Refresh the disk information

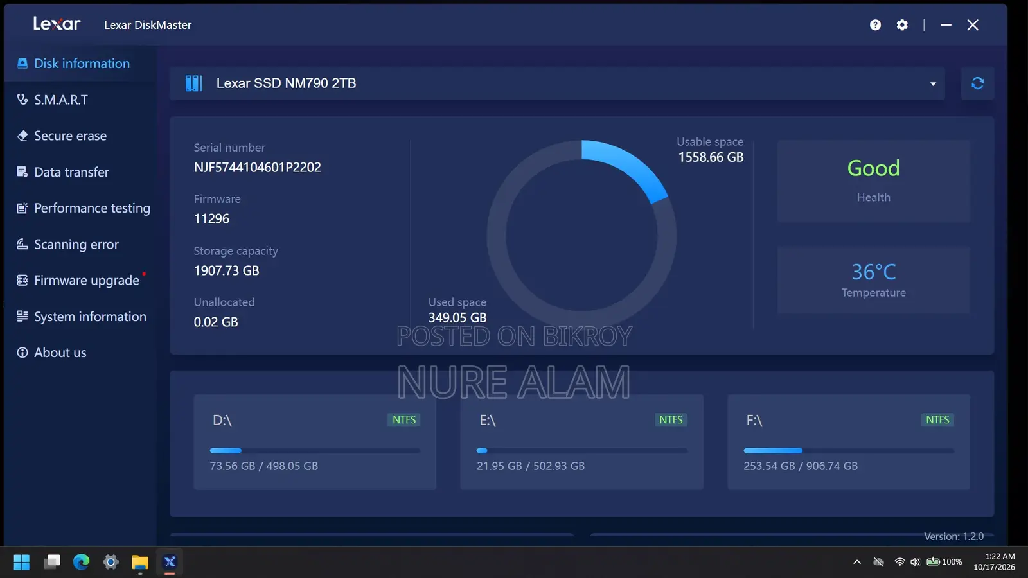click(x=977, y=83)
